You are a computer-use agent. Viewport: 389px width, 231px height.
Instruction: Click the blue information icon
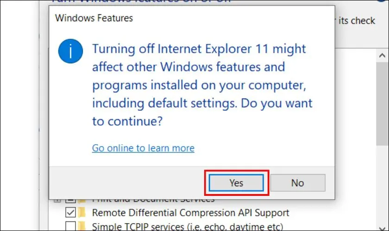(71, 50)
